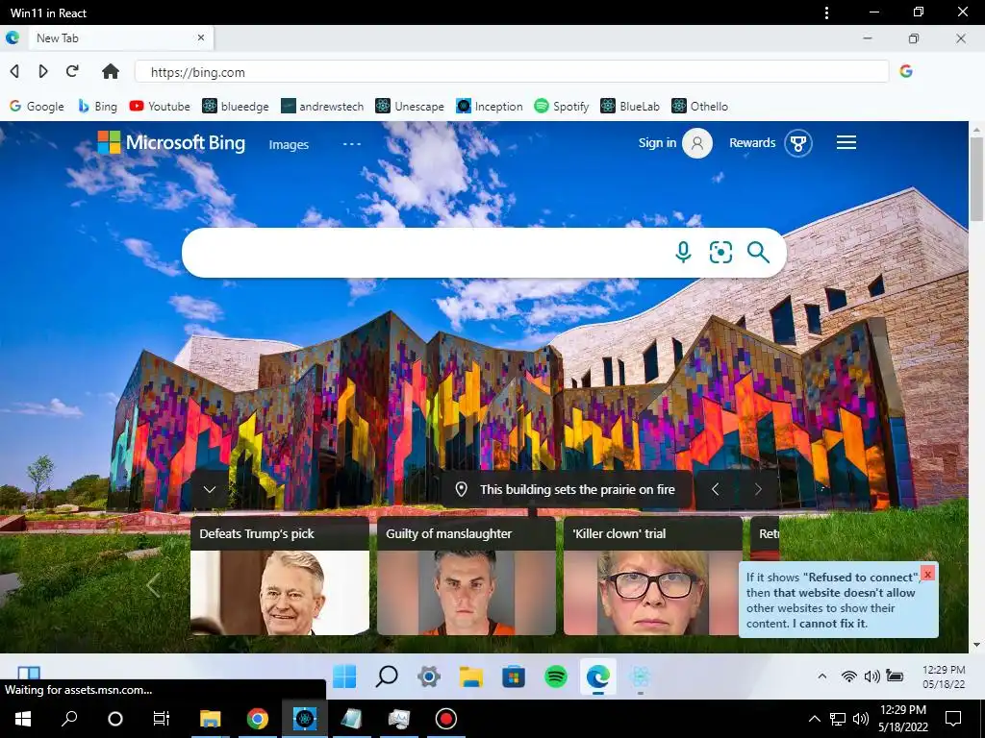Open the Spotify bookmark

pyautogui.click(x=562, y=106)
